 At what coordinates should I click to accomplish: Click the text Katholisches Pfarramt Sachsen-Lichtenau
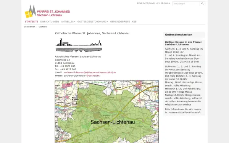78,56
